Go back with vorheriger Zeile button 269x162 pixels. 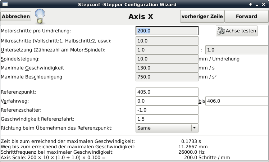point(202,16)
